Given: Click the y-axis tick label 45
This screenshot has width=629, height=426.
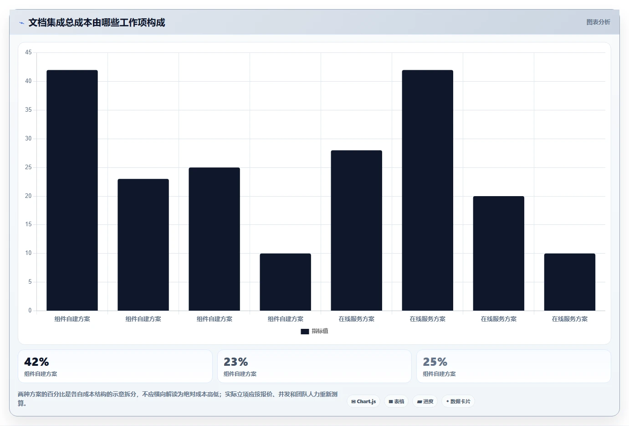Looking at the screenshot, I should pyautogui.click(x=28, y=52).
